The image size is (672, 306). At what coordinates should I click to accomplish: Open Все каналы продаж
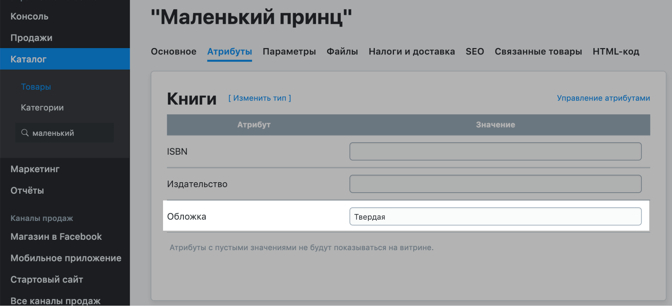click(x=55, y=301)
